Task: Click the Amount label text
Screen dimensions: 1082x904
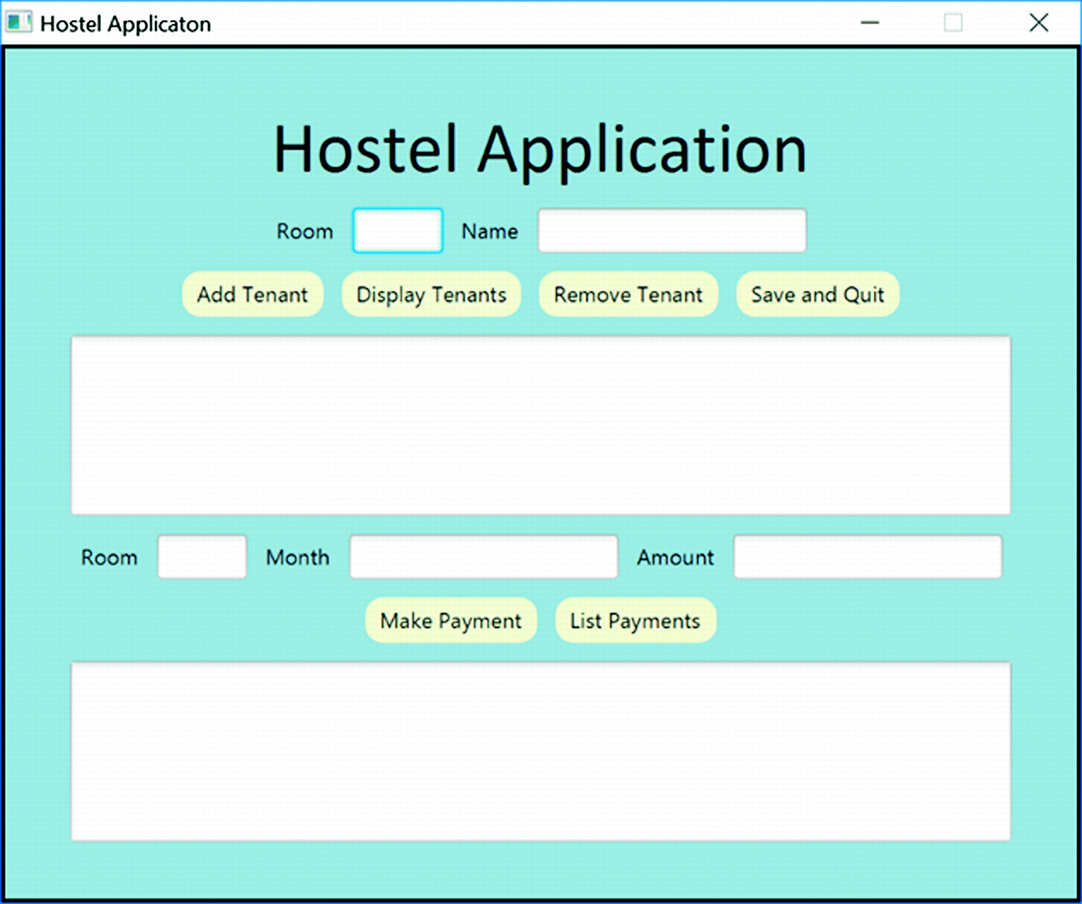Action: (675, 557)
